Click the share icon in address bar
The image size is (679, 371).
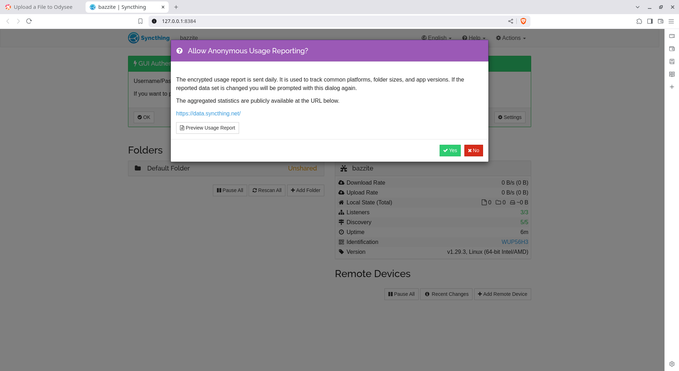pyautogui.click(x=511, y=21)
